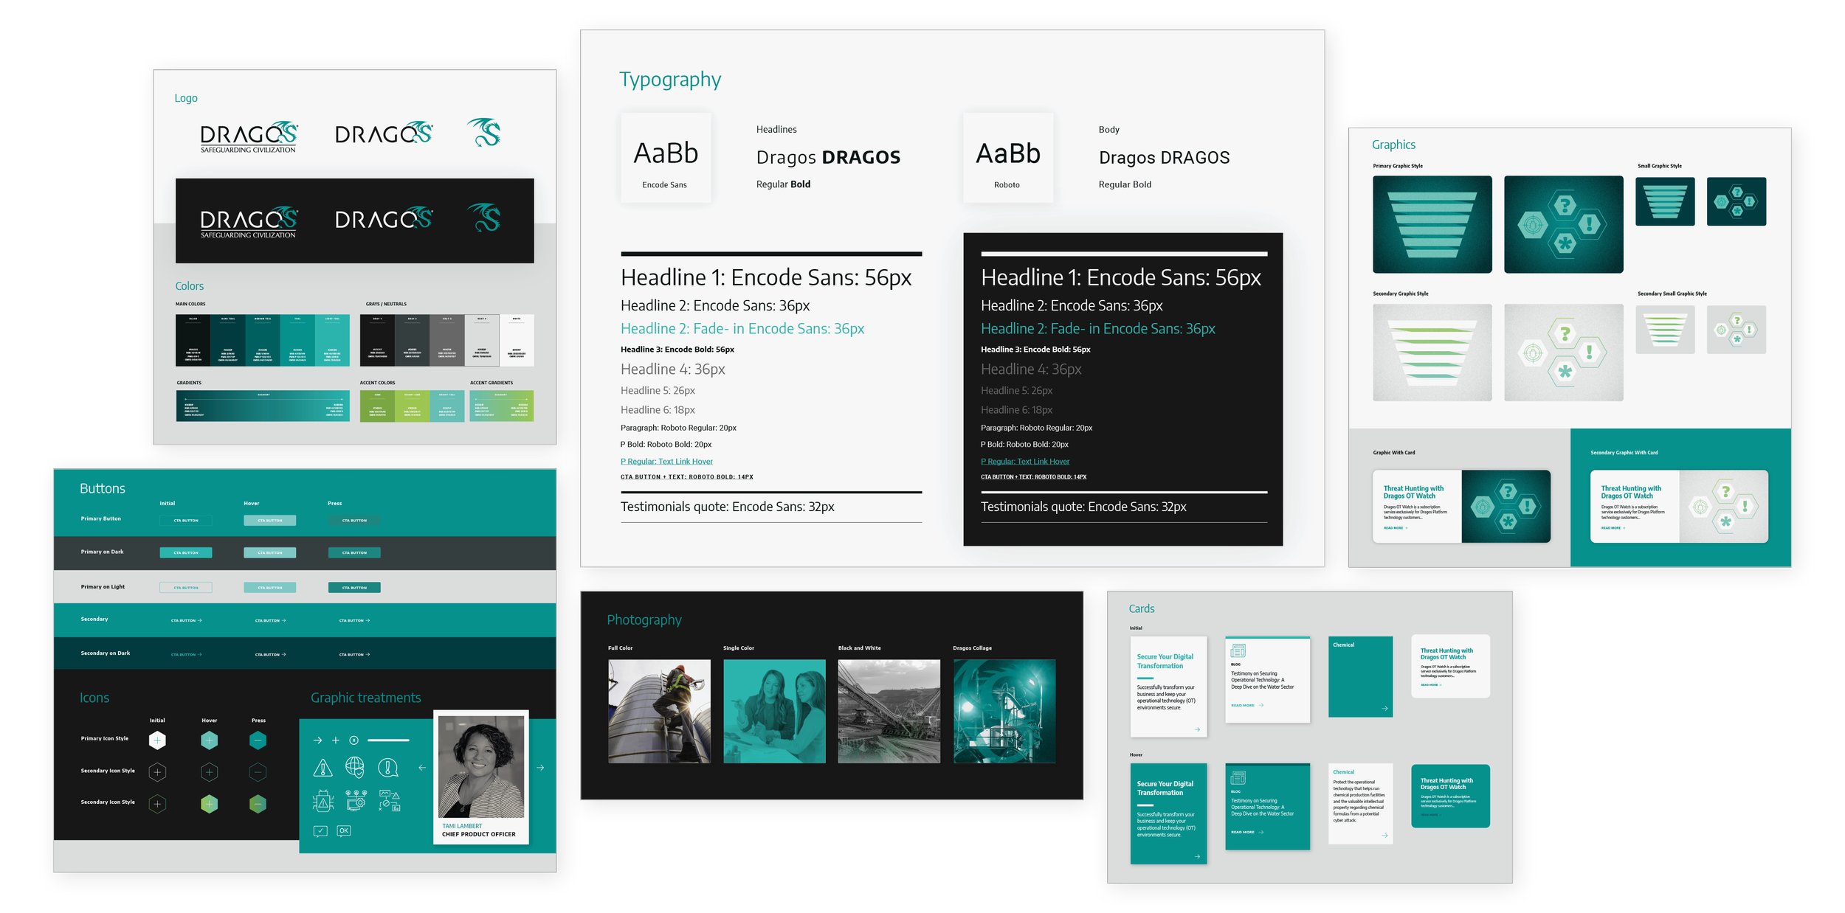
Task: Go to next testimonial with the right arrow
Action: pyautogui.click(x=540, y=768)
